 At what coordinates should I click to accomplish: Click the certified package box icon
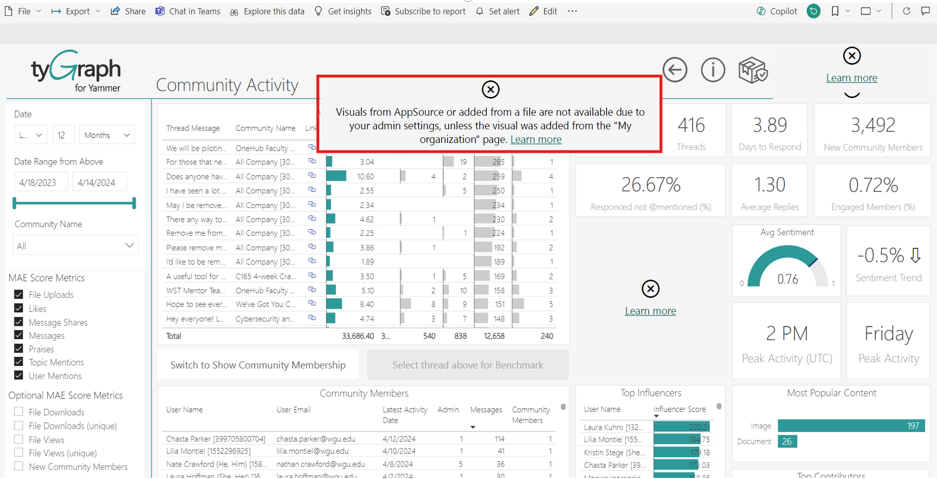click(x=753, y=70)
